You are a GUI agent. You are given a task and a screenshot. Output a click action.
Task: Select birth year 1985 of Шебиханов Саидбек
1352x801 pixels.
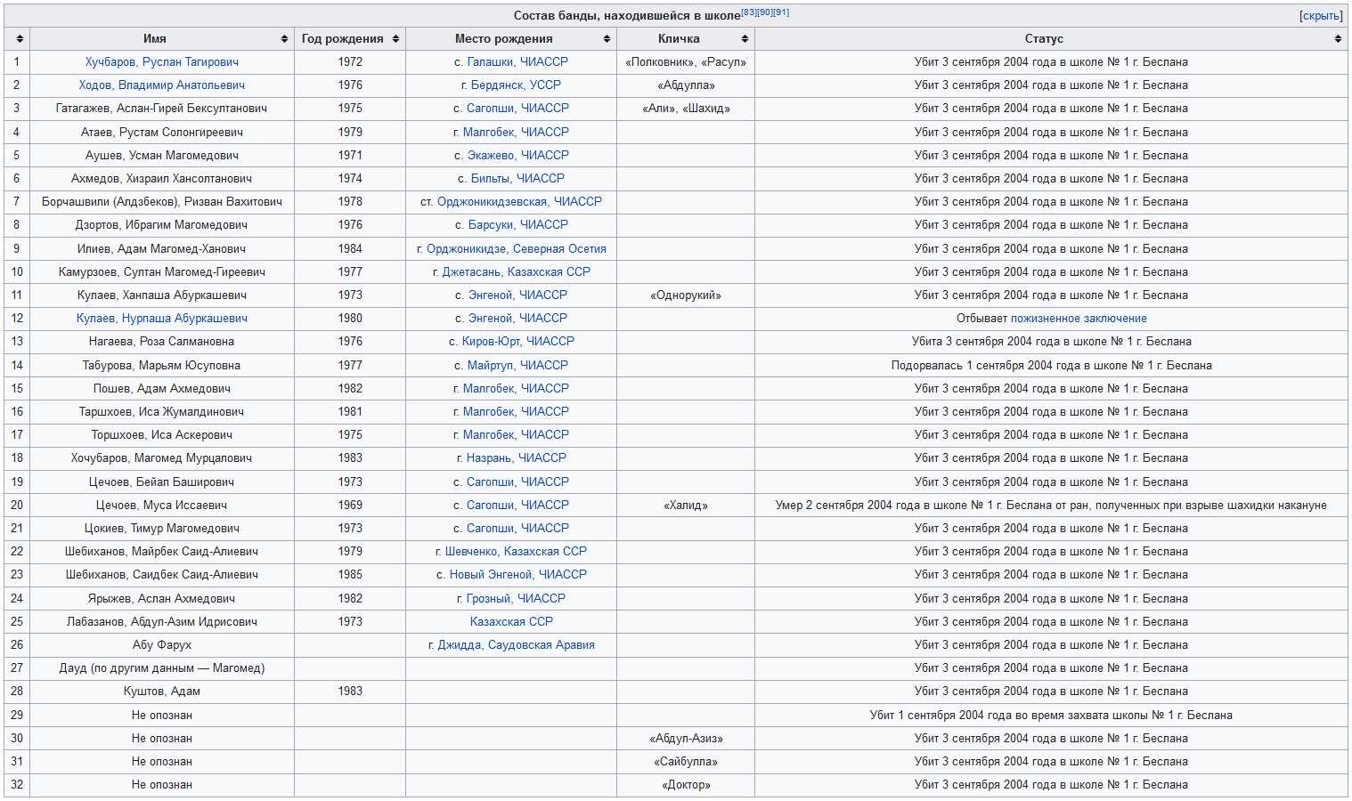point(350,575)
